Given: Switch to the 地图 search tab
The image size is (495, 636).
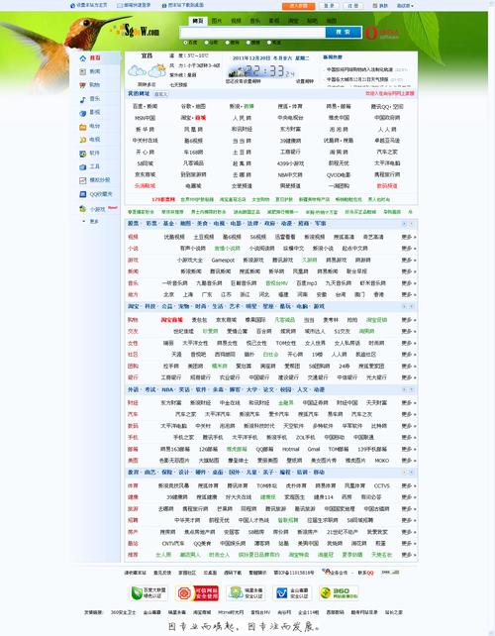Looking at the screenshot, I should 332,21.
